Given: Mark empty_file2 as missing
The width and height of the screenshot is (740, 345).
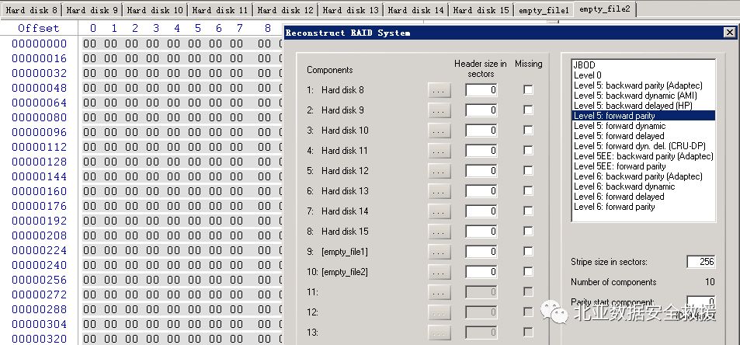Looking at the screenshot, I should [528, 271].
